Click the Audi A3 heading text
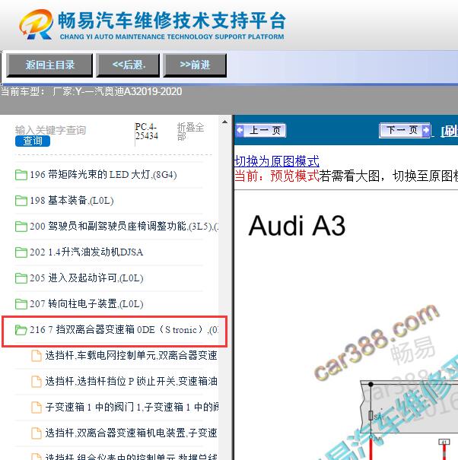This screenshot has height=460, width=458. click(297, 226)
